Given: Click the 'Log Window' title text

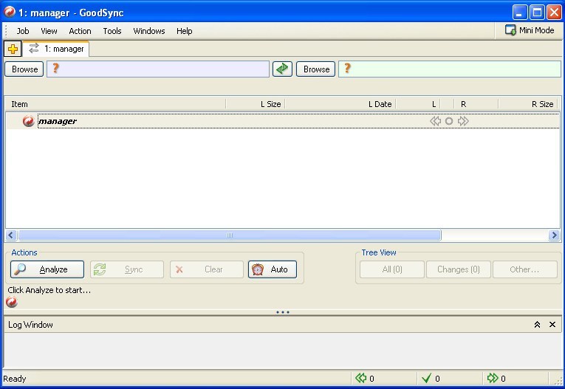Looking at the screenshot, I should click(30, 325).
